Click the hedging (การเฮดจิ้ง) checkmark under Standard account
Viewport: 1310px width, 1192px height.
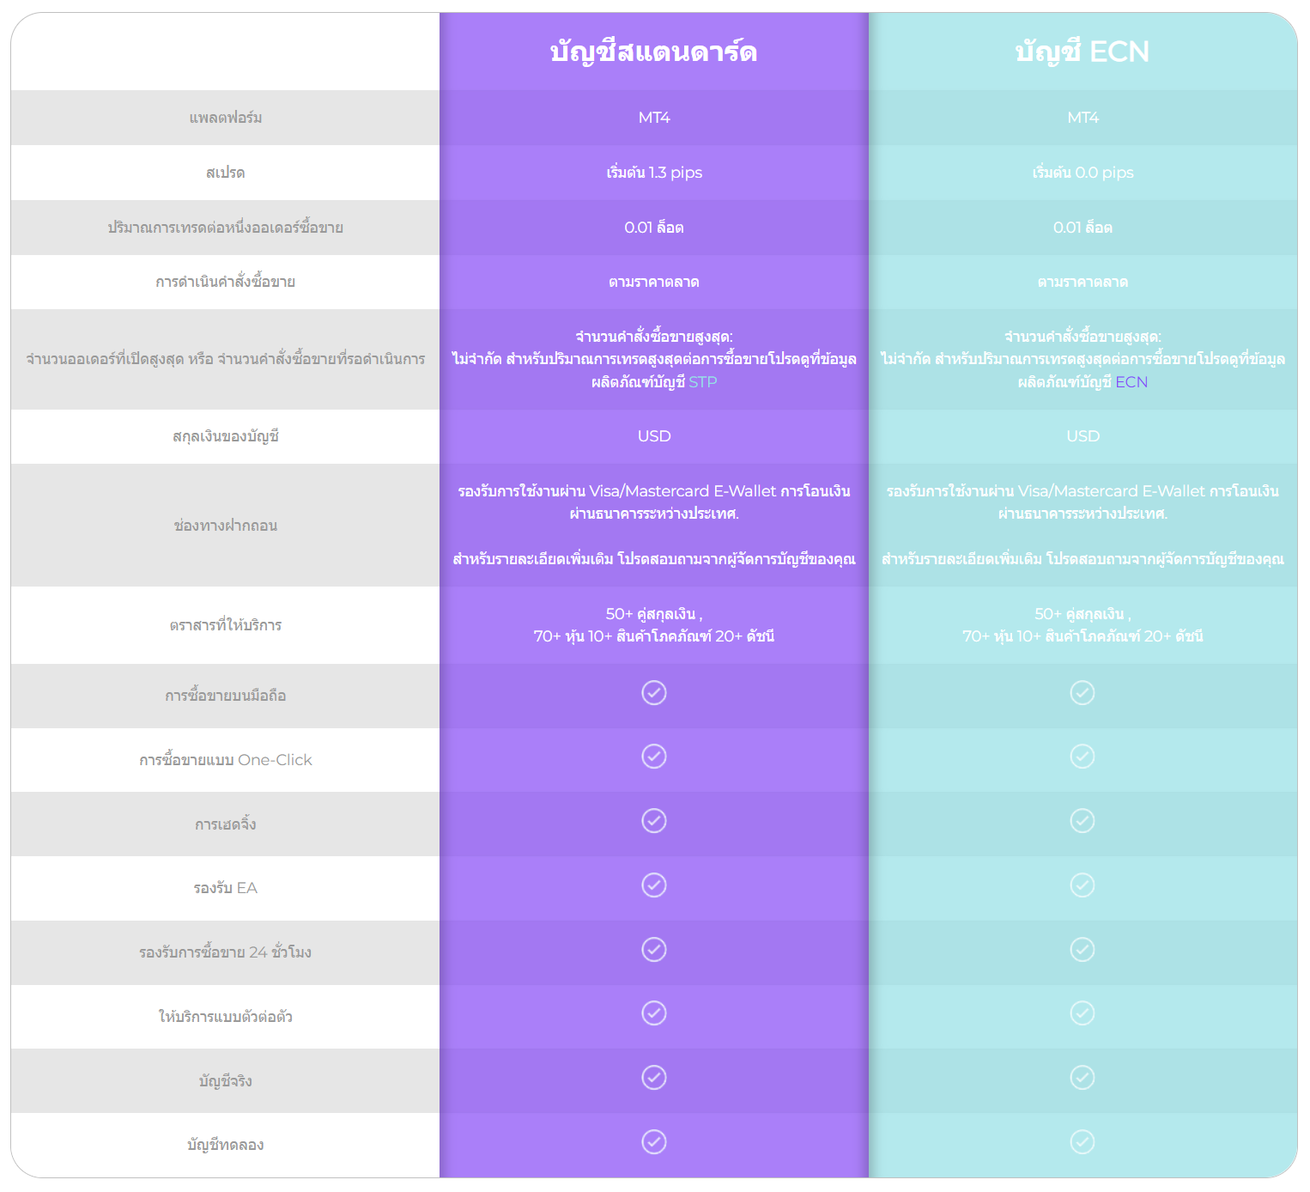coord(654,821)
